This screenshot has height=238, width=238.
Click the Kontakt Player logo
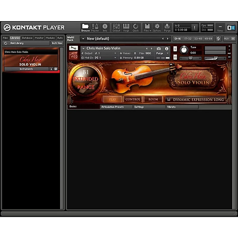coord(34,28)
